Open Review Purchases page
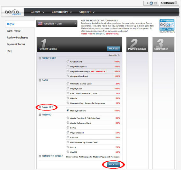181x170 pixels. click(17, 38)
